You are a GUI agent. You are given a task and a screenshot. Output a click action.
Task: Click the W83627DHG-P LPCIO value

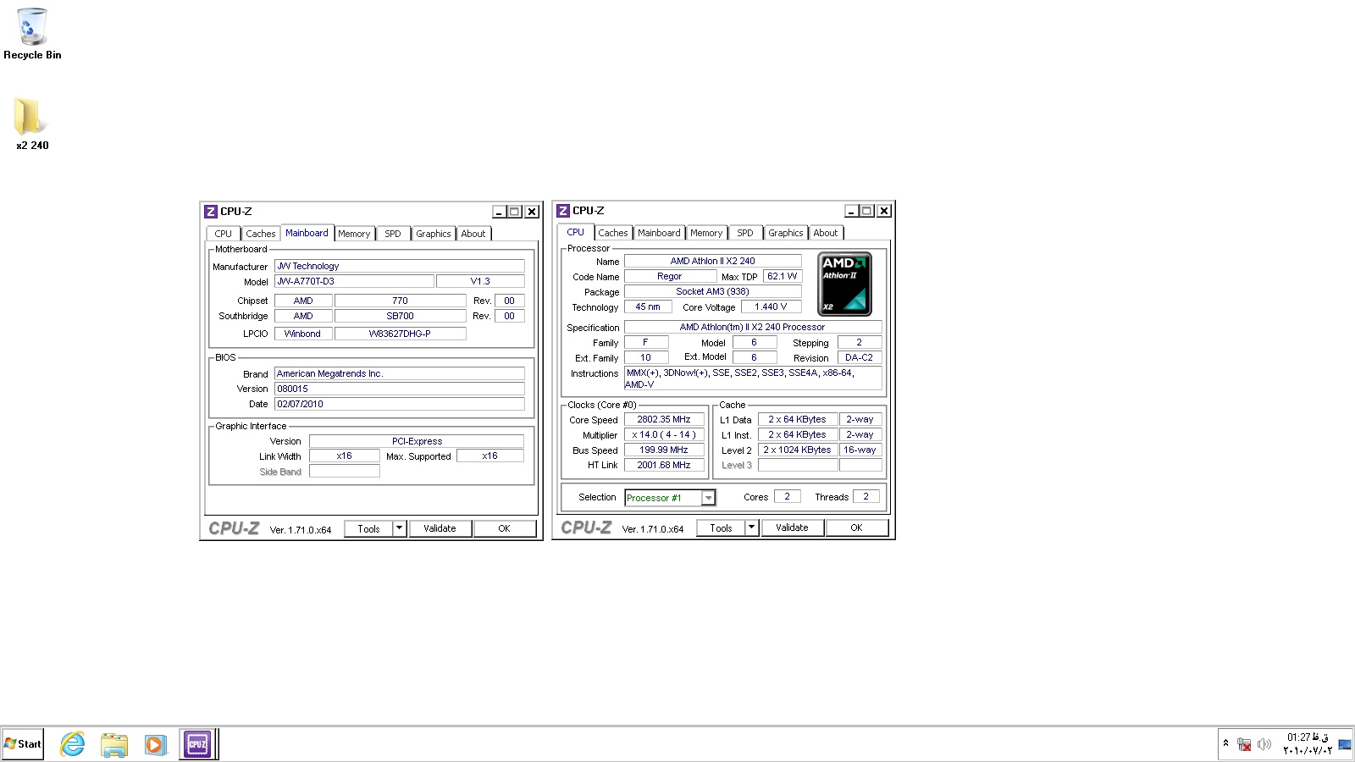click(401, 334)
